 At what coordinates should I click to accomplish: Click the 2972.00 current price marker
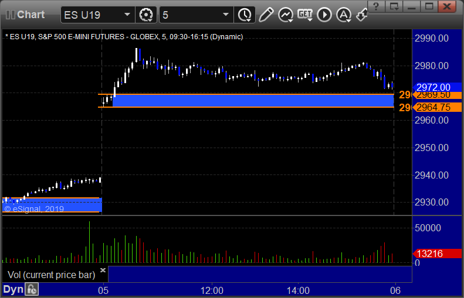tap(437, 87)
